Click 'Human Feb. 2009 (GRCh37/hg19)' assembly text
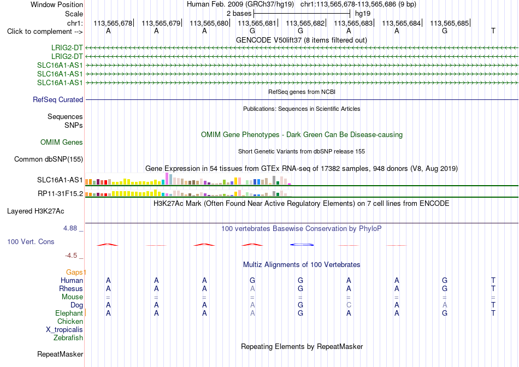The width and height of the screenshot is (519, 367). point(240,4)
